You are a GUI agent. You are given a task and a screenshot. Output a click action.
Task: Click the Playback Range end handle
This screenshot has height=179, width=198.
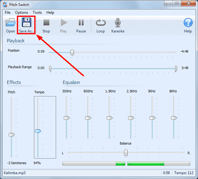click(176, 69)
